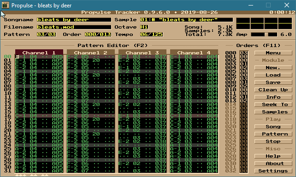Screen dimensions: 296x177
Task: Edit the Filename field bleats.mod
Action: pyautogui.click(x=74, y=27)
